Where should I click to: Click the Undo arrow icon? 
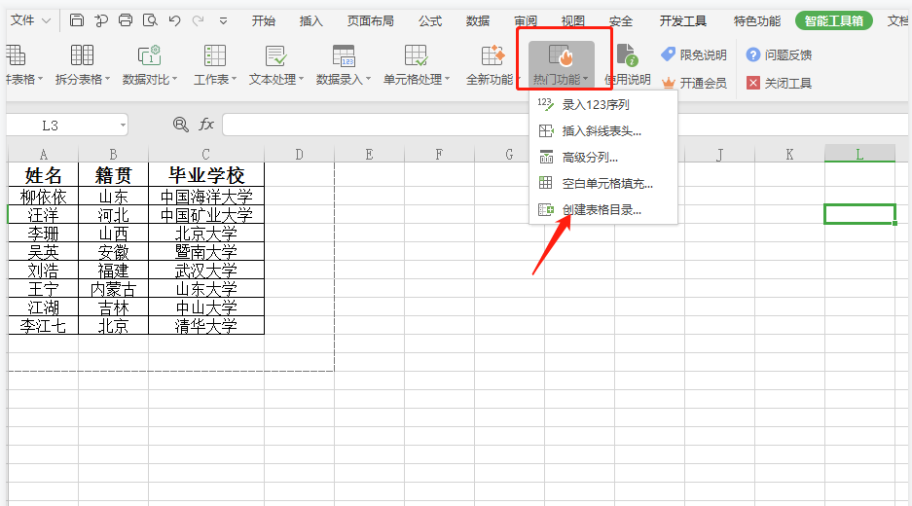[174, 21]
